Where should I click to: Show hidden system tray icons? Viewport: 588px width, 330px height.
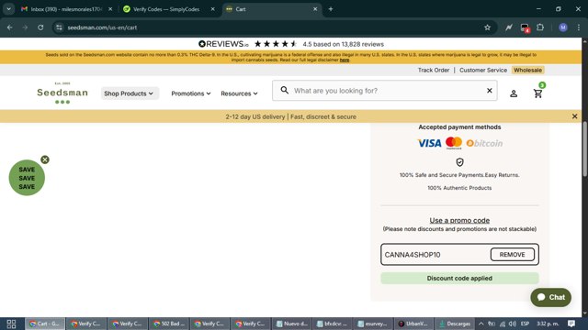coord(481,324)
